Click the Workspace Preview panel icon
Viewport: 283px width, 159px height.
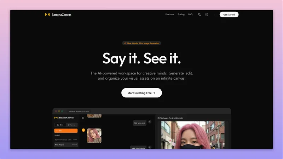158,118
